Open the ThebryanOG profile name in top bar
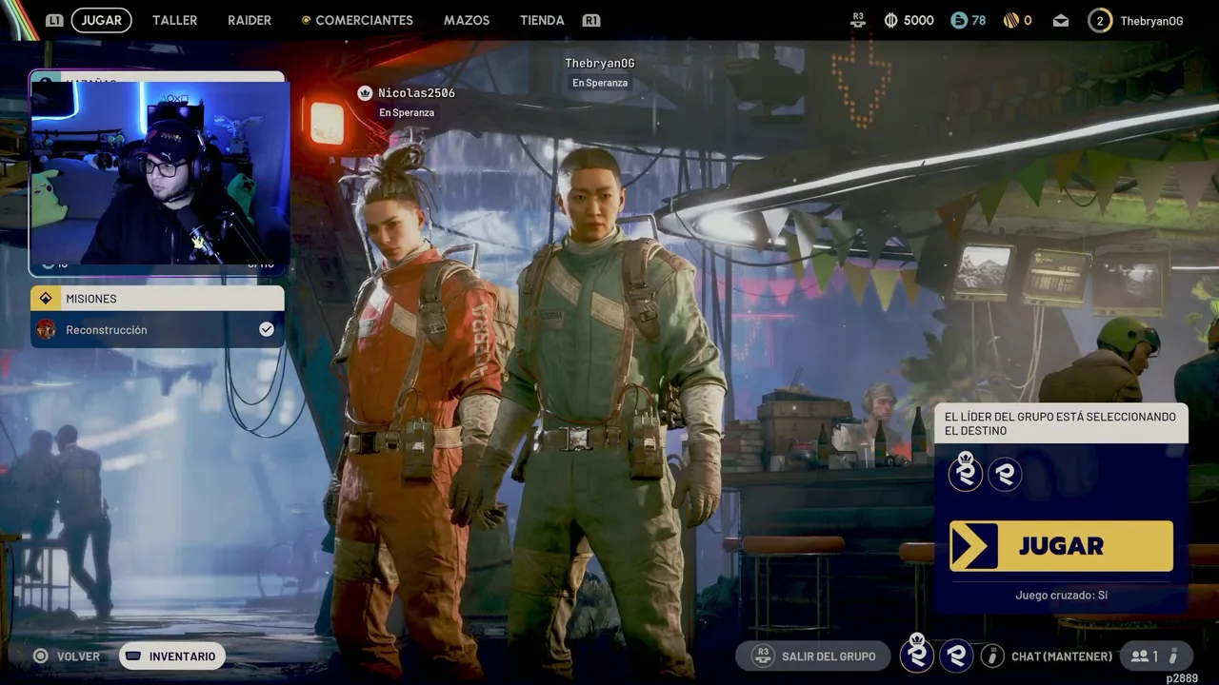This screenshot has height=685, width=1219. [x=1151, y=20]
